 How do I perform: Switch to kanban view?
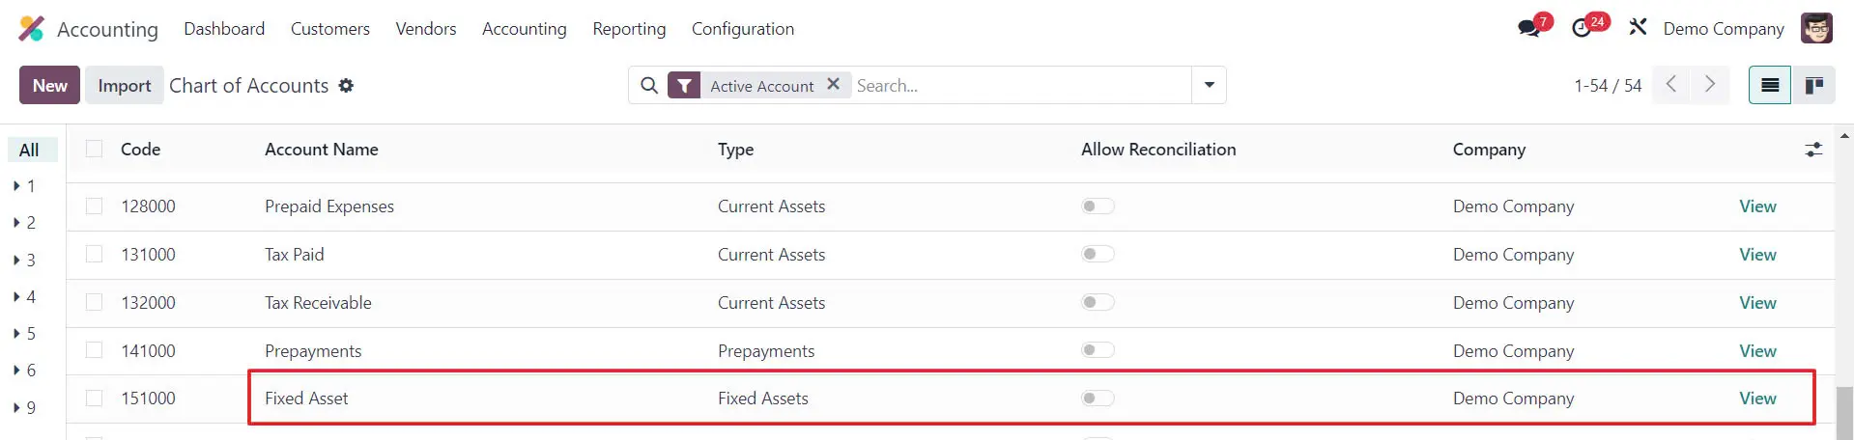pyautogui.click(x=1814, y=86)
